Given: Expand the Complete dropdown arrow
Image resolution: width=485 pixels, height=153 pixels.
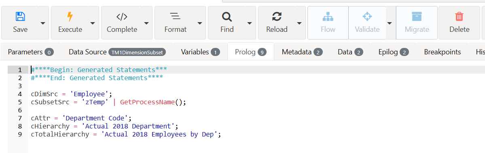Looking at the screenshot, I should pos(146,23).
